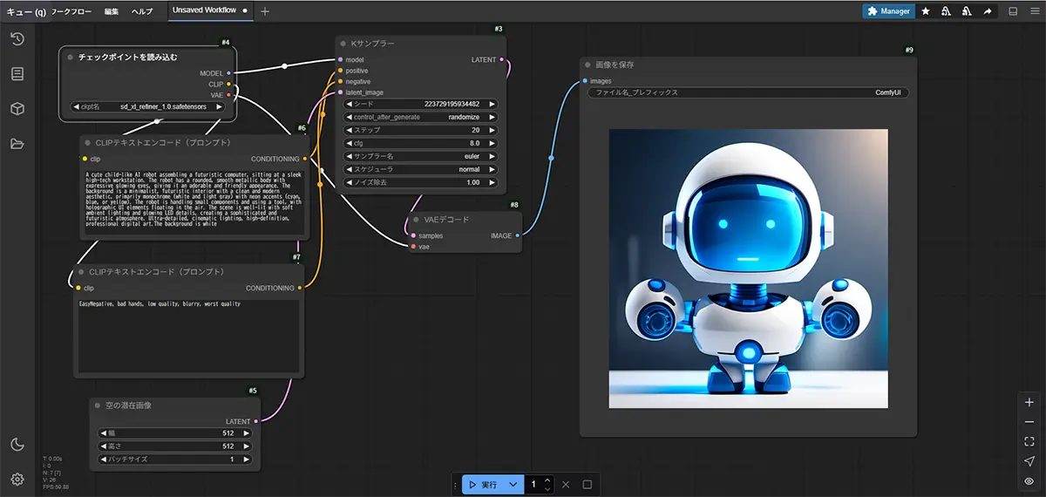Next checkpoint arrow on ckpt名 widget

coord(219,106)
